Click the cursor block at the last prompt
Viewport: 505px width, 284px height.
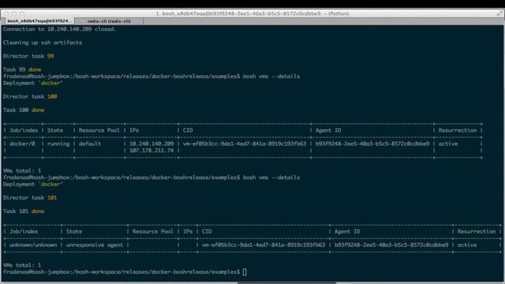pyautogui.click(x=245, y=272)
